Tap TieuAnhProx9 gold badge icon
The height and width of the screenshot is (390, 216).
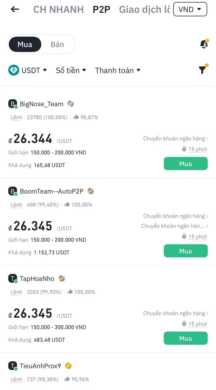click(68, 366)
